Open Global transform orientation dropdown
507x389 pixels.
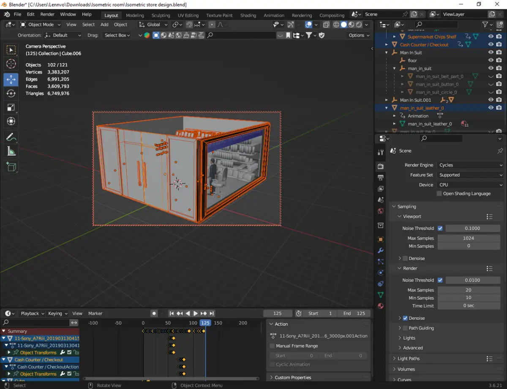(x=153, y=24)
